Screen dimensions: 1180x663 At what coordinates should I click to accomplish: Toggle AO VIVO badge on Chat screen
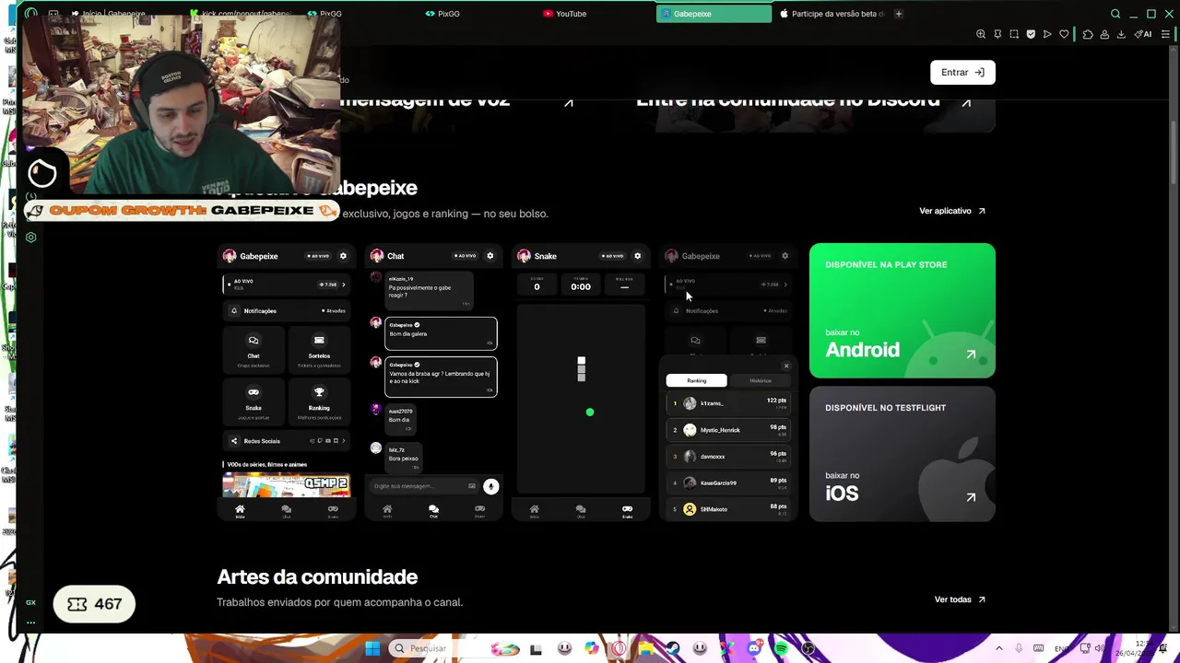pos(466,256)
